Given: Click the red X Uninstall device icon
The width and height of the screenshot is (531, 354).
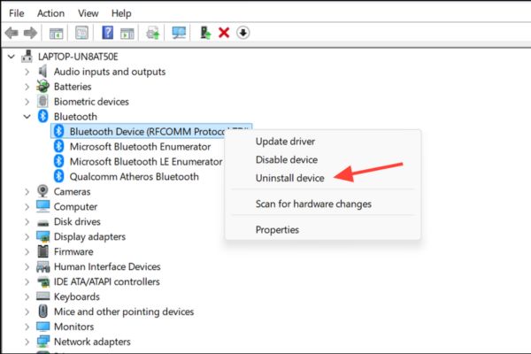Looking at the screenshot, I should (224, 33).
